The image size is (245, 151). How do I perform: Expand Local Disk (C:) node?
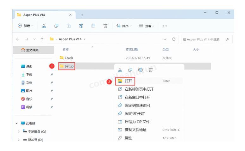tap(19, 131)
